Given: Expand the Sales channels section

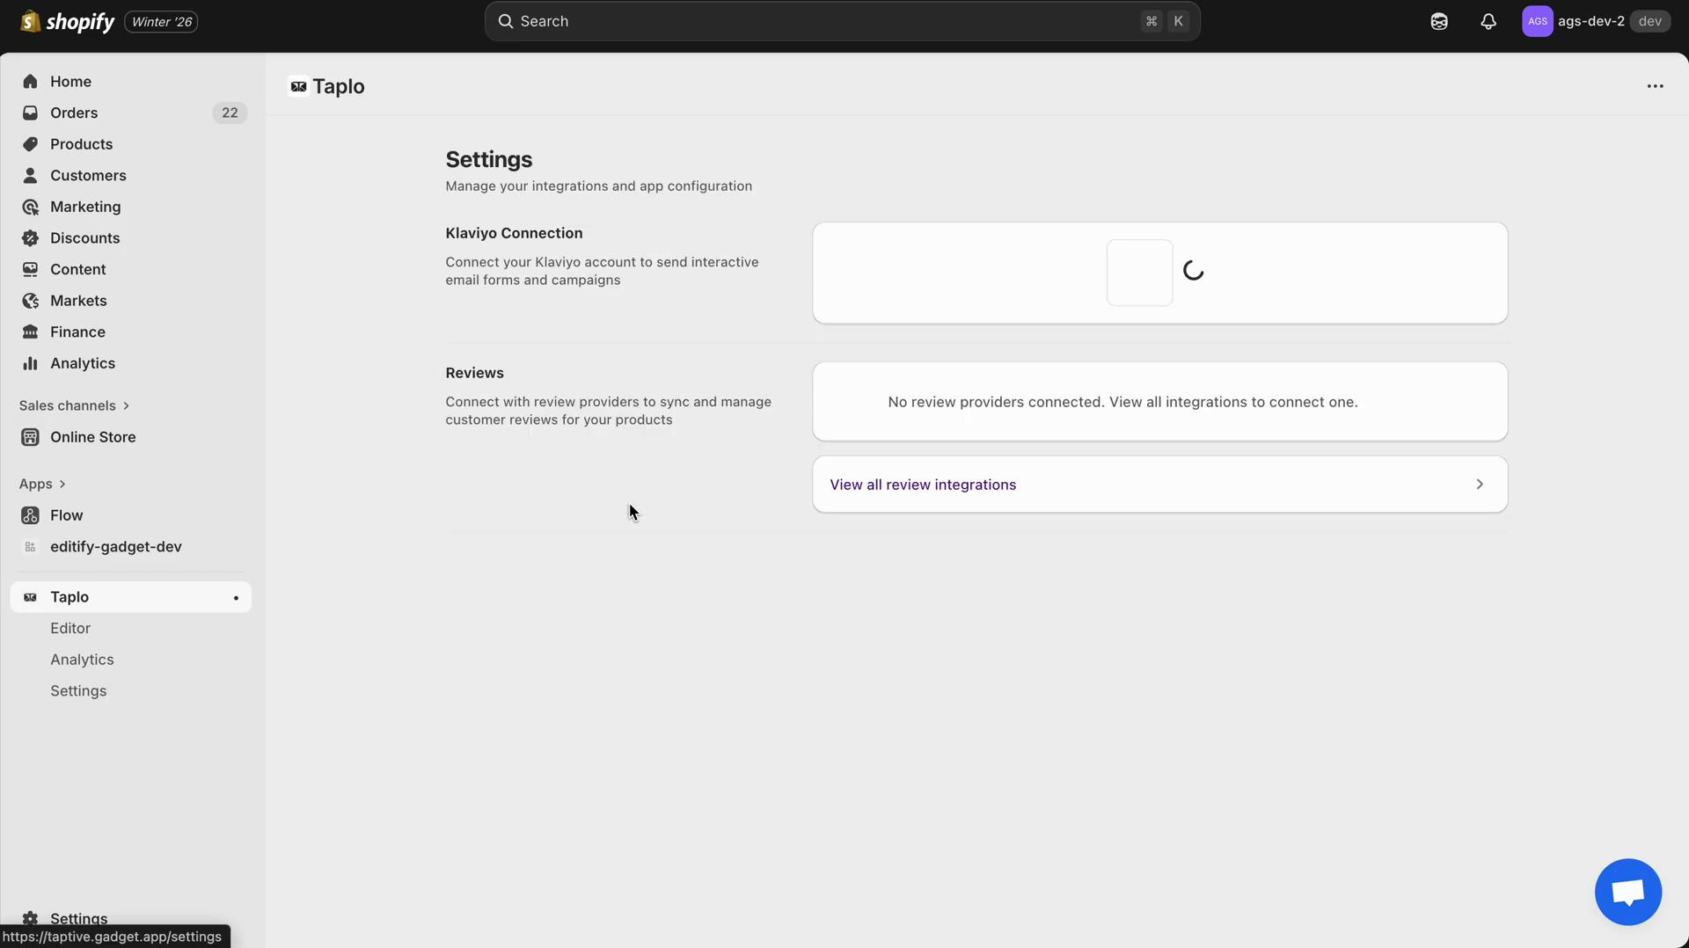Looking at the screenshot, I should [74, 405].
